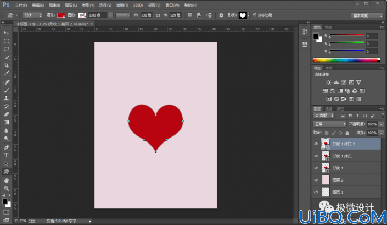The width and height of the screenshot is (387, 225).
Task: Select the Quick Selection tool
Action: tap(7, 57)
